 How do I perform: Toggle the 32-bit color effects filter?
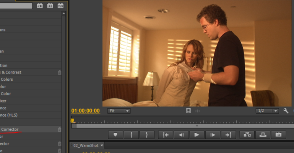(x=50, y=6)
